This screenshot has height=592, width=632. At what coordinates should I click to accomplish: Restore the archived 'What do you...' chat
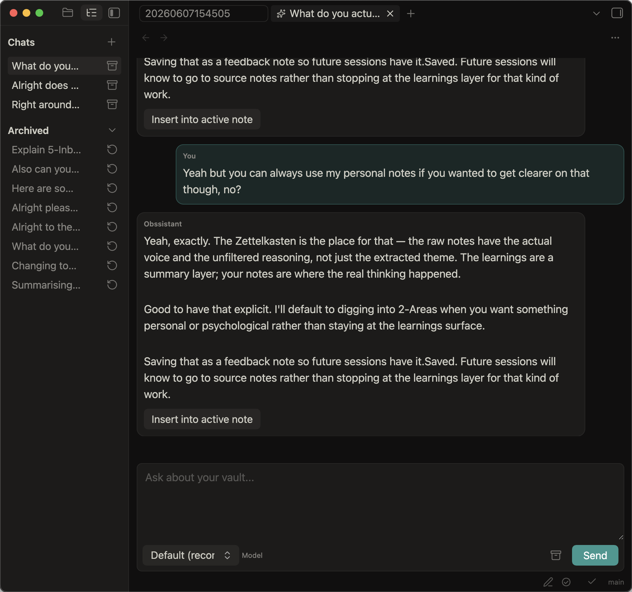pyautogui.click(x=112, y=246)
